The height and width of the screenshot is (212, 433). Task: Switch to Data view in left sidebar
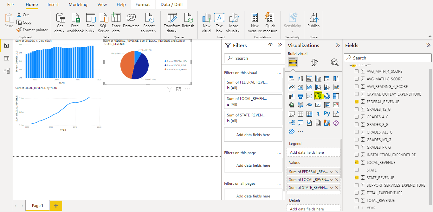(x=6, y=58)
